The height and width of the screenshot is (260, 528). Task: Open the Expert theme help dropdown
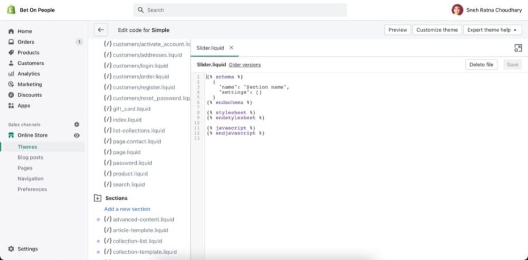[x=492, y=30]
